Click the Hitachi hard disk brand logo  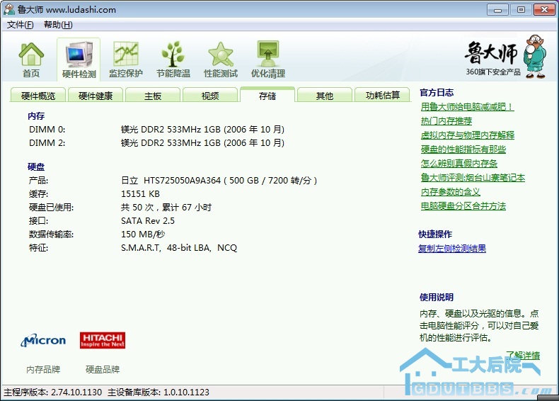(x=103, y=340)
